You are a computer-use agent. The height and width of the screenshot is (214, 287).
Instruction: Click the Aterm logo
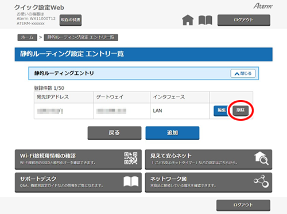(263, 6)
